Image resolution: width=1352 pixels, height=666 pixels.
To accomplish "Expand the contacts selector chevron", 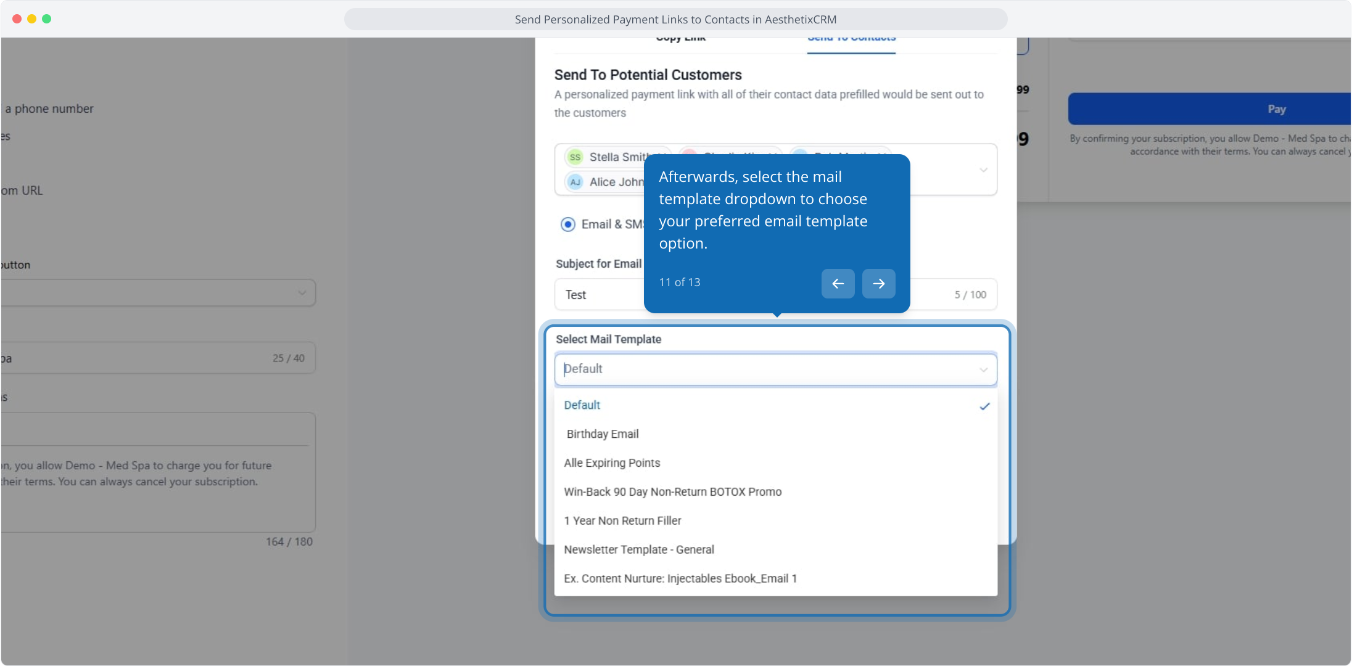I will coord(983,170).
